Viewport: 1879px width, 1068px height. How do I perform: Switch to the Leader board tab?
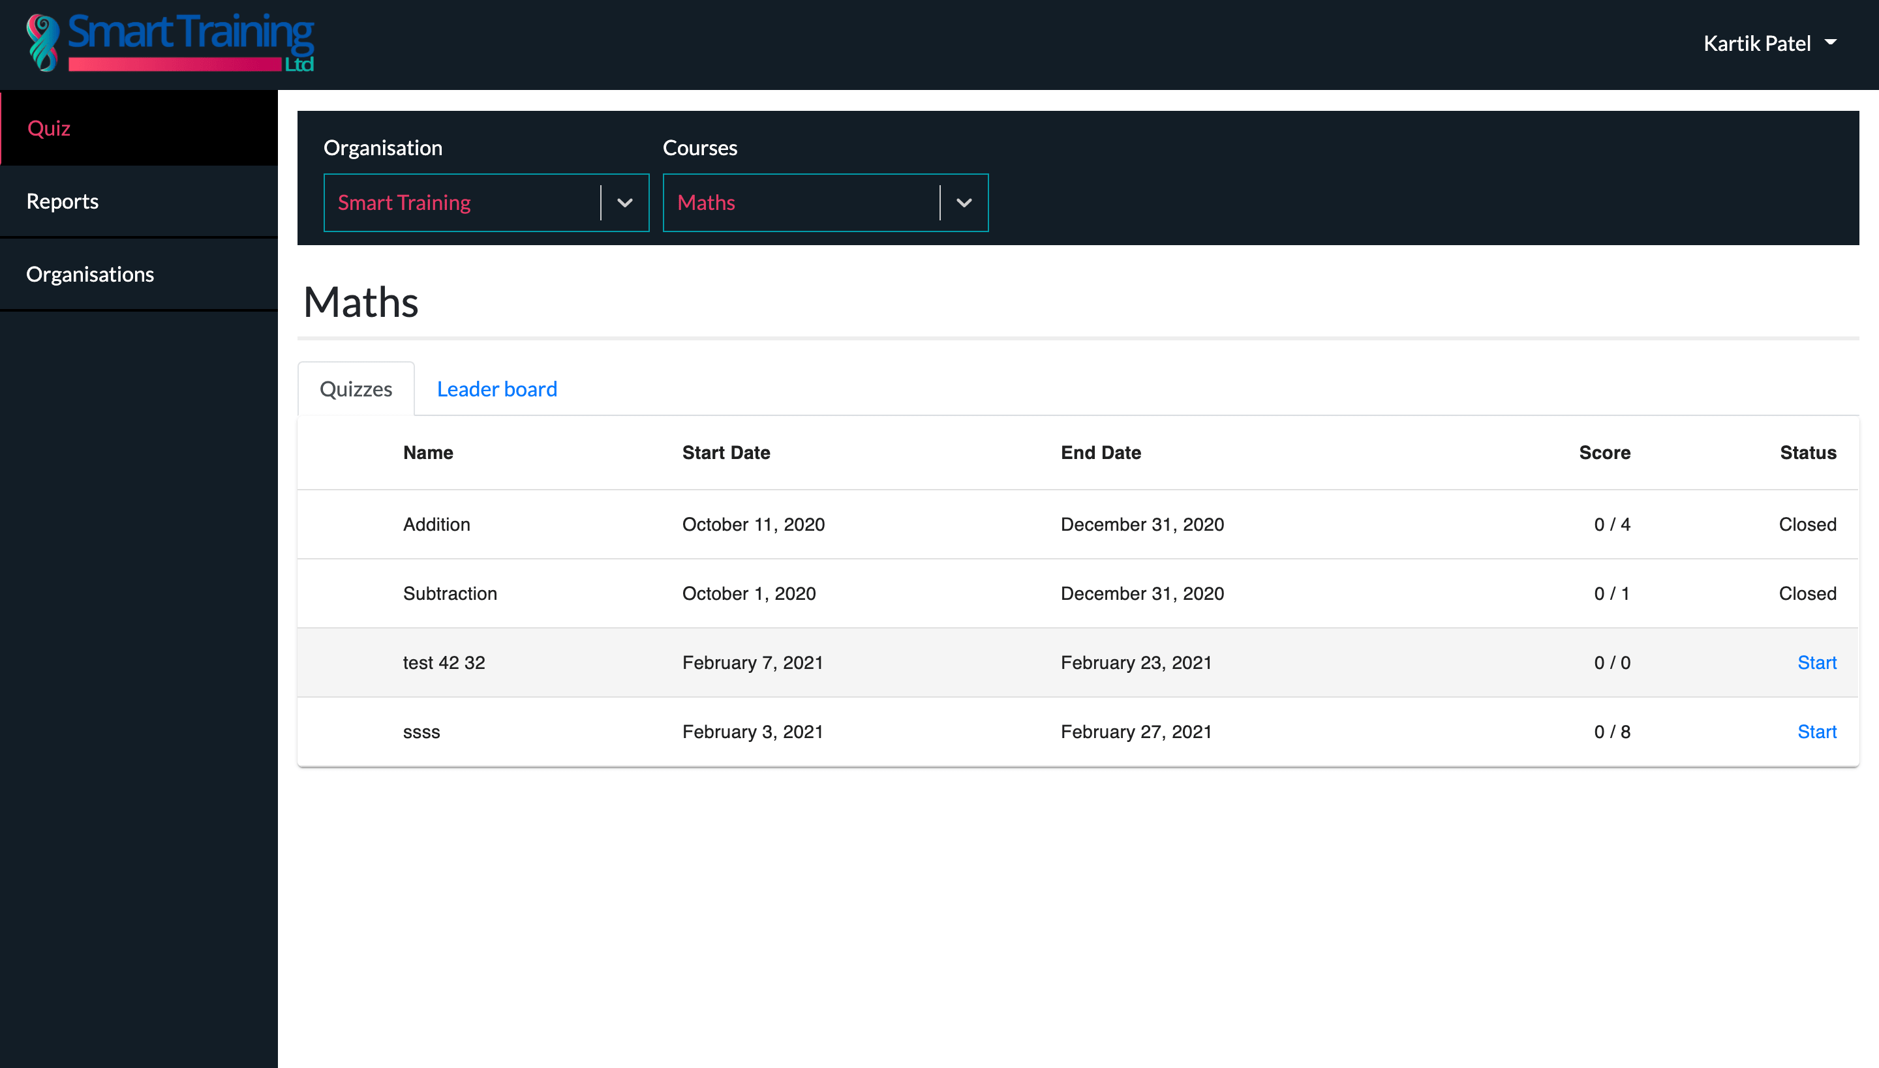[x=497, y=389]
